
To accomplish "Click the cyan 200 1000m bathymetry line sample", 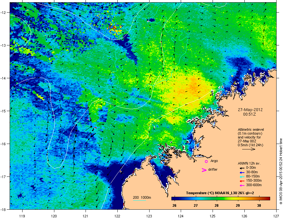I will pyautogui.click(x=139, y=200).
